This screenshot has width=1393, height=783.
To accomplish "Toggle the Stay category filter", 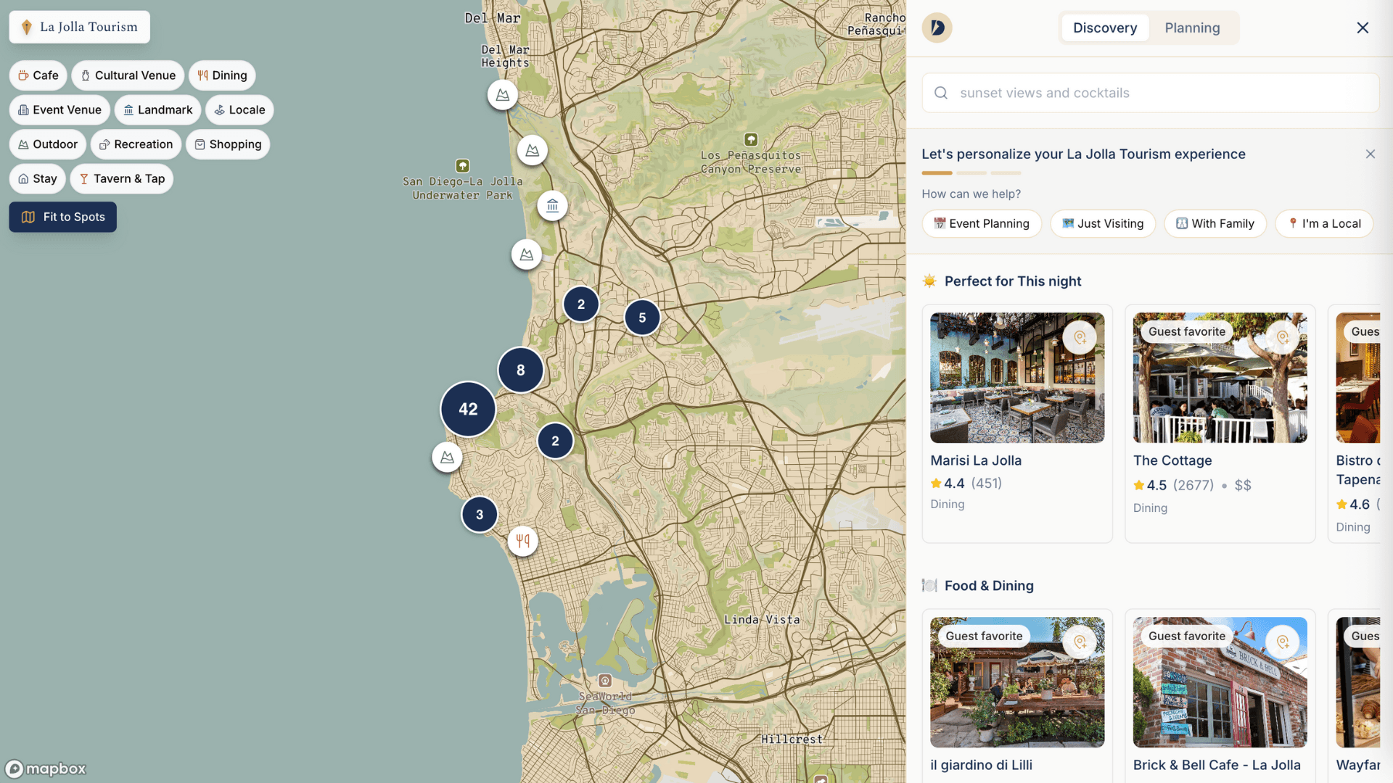I will click(x=37, y=178).
